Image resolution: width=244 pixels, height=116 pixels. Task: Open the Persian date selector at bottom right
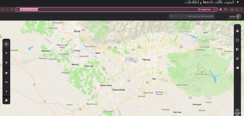click(x=237, y=112)
